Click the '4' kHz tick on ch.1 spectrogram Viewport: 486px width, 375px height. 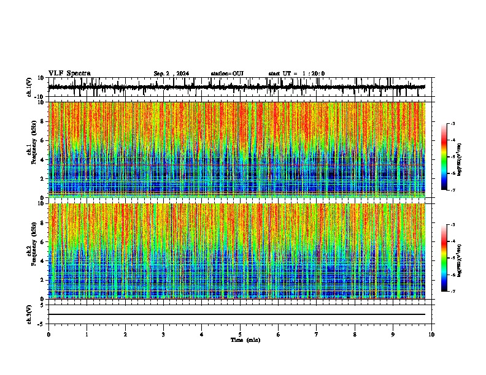43,160
